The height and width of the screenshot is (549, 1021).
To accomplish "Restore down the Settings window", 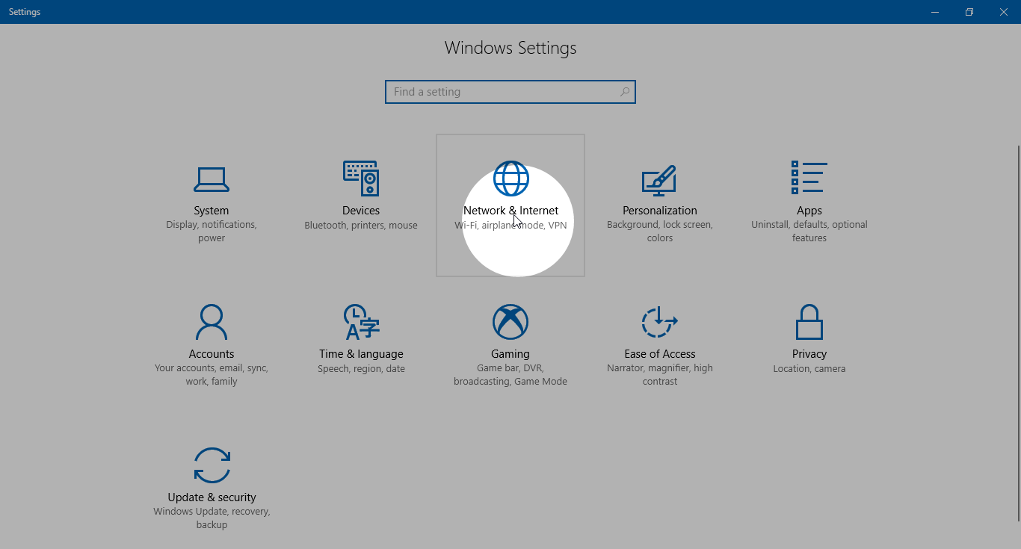I will pyautogui.click(x=969, y=12).
